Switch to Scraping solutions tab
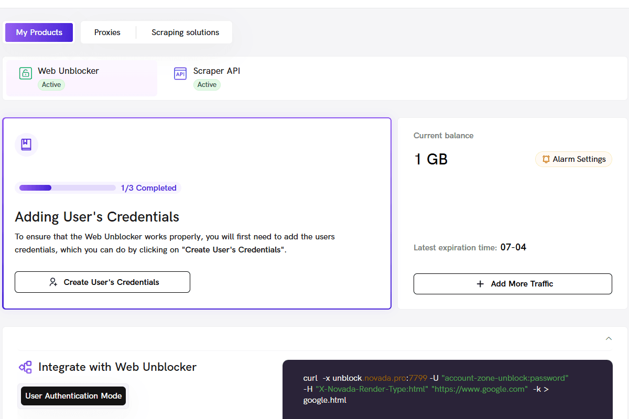This screenshot has height=419, width=629. pyautogui.click(x=186, y=32)
